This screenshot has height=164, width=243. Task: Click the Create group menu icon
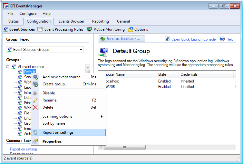coord(35,84)
